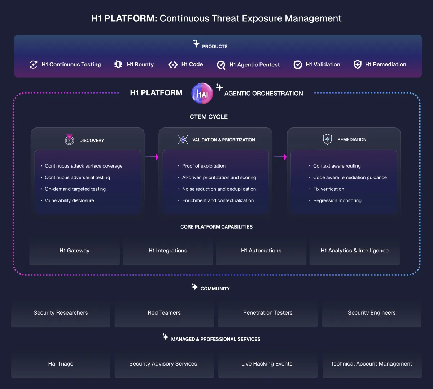Screen dimensions: 433x389
Task: Click 'AI-driven prioritization and scoring' bullet
Action: click(x=219, y=177)
